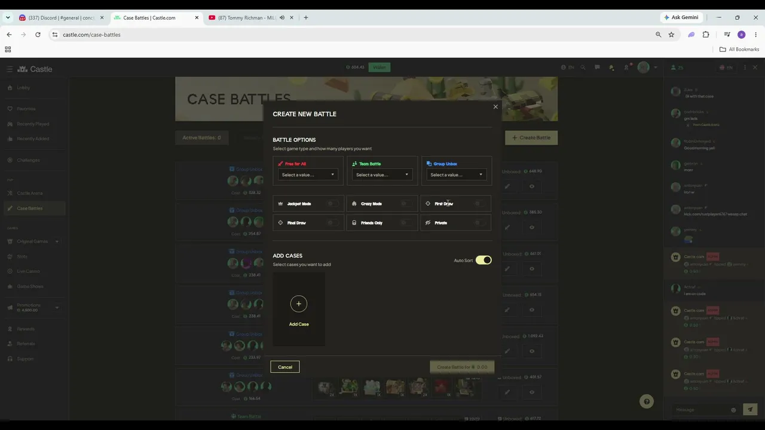The width and height of the screenshot is (765, 430).
Task: Cancel the new battle dialog
Action: [285, 367]
